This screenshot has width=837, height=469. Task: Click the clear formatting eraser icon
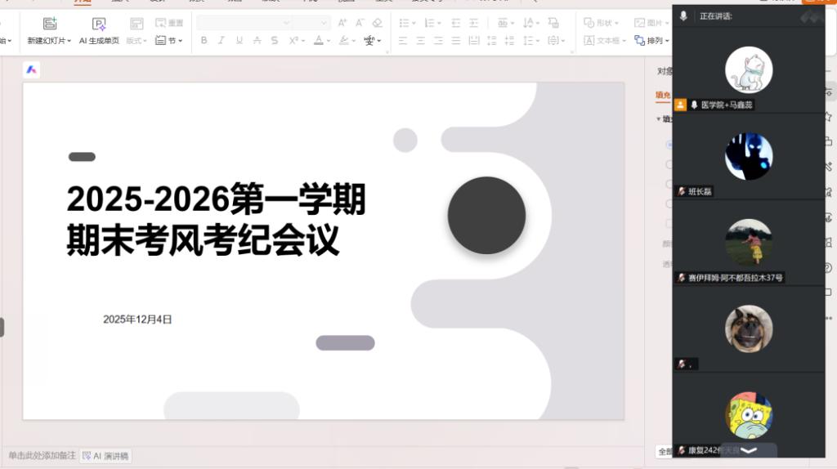click(x=377, y=23)
